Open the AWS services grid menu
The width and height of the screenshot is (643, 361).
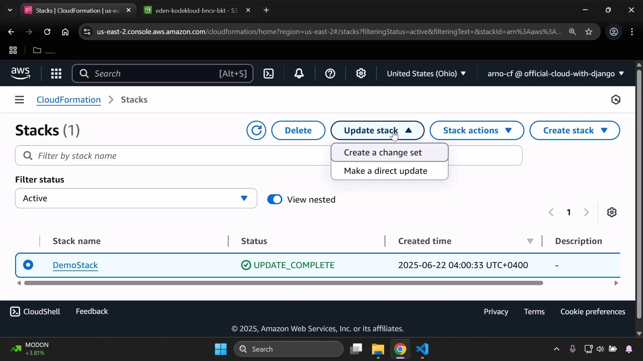[56, 74]
